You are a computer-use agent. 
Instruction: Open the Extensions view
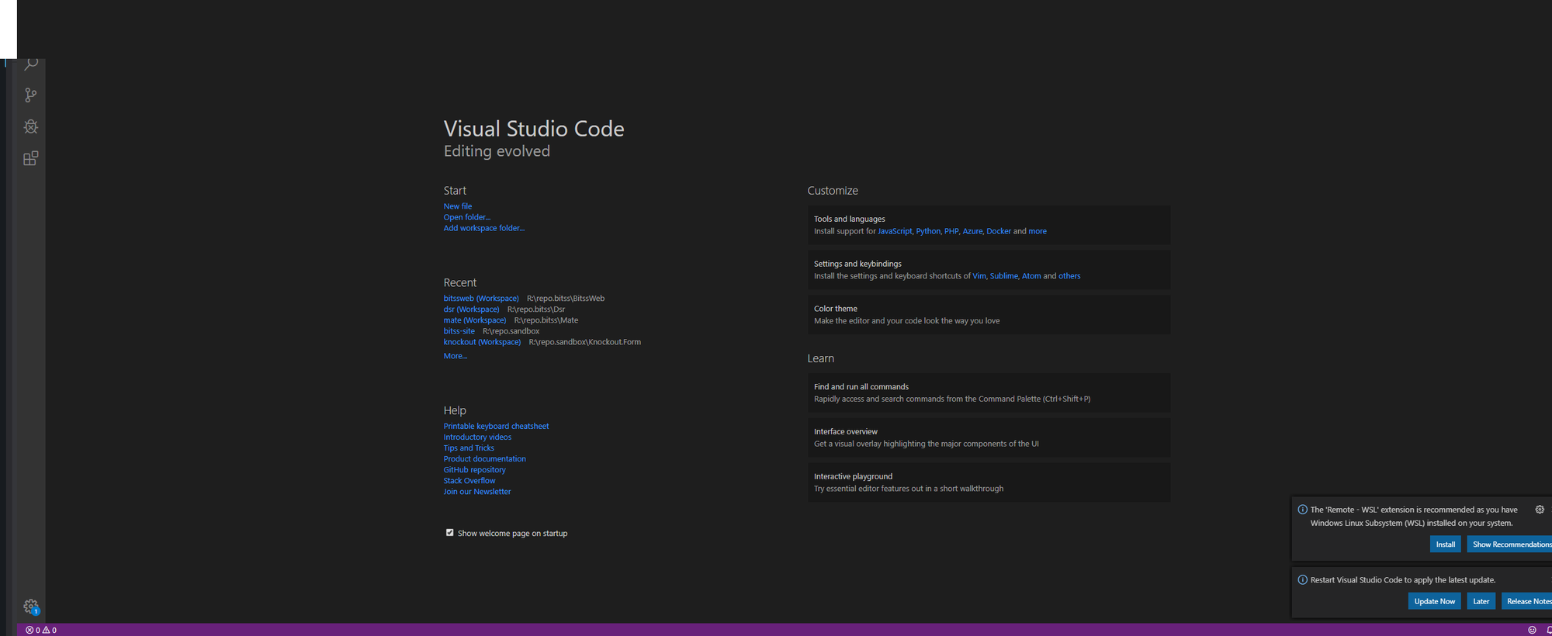pos(31,158)
